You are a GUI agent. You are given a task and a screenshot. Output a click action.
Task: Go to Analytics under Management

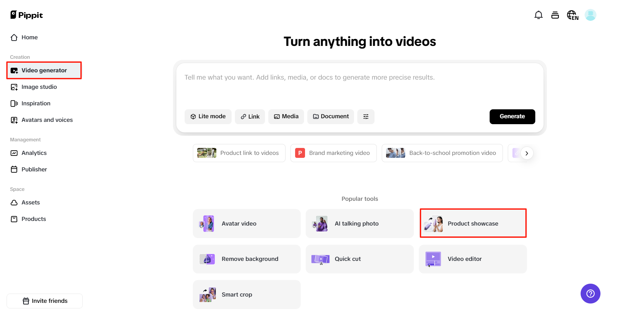coord(34,153)
